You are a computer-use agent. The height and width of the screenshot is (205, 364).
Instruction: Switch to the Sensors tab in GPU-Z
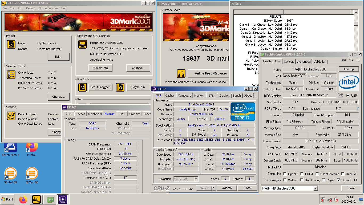[289, 61]
